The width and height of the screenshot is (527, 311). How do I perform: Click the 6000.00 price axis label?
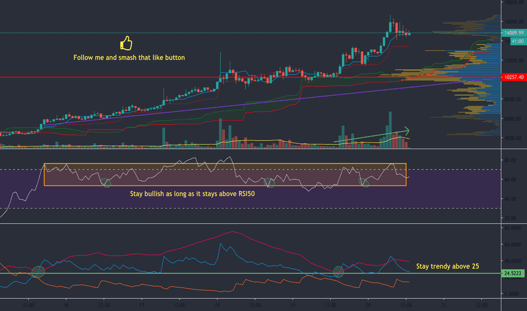[513, 119]
